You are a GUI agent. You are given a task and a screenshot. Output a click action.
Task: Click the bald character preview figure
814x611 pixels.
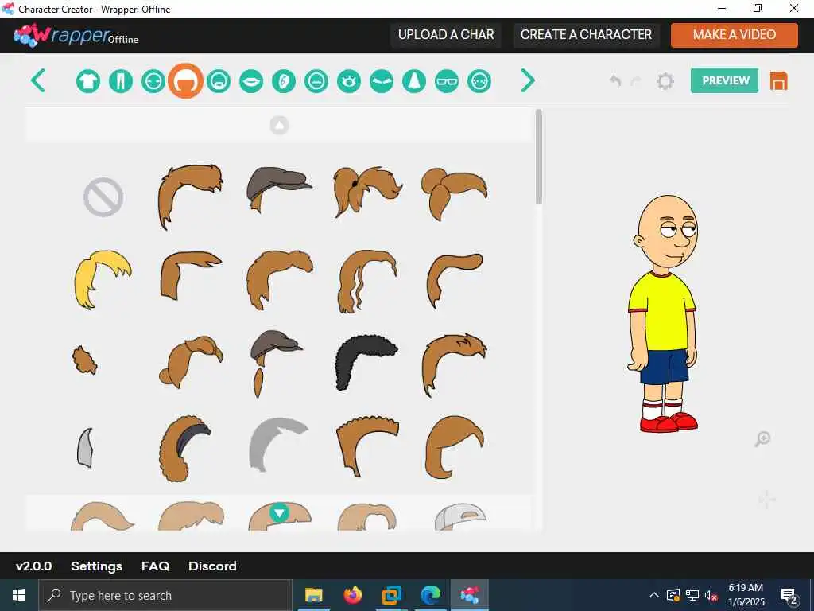click(663, 313)
